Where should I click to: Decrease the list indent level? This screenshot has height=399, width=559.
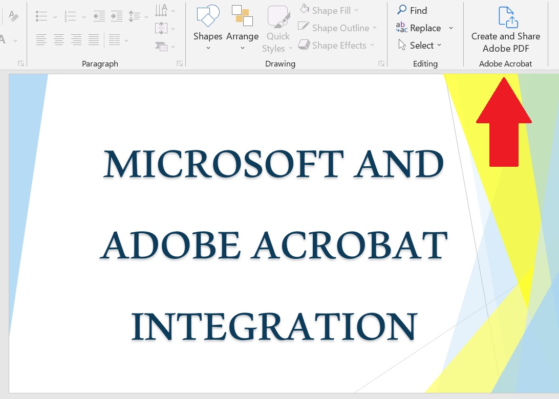[99, 16]
